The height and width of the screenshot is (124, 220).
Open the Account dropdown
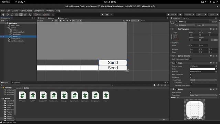189,14
